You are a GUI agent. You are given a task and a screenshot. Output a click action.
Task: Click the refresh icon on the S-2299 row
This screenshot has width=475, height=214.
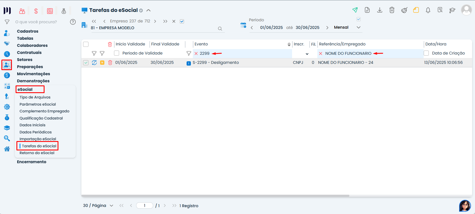point(94,63)
